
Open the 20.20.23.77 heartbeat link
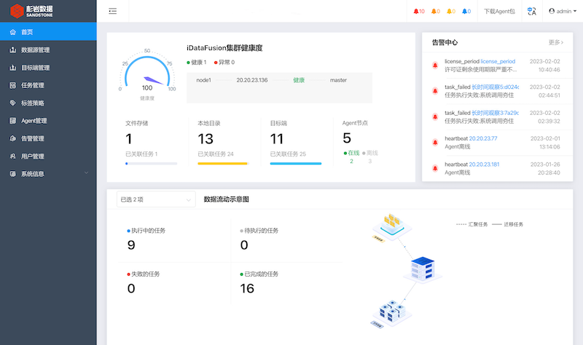[x=483, y=138]
